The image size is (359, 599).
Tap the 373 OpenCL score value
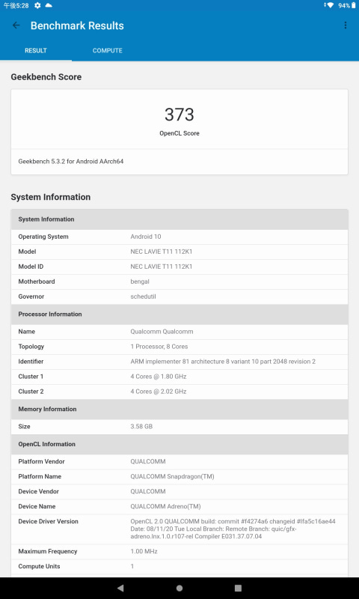point(179,115)
